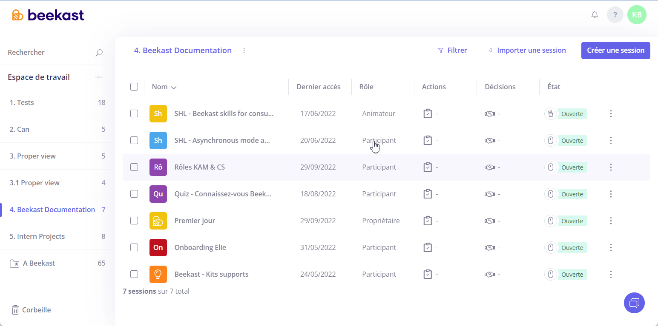Image resolution: width=658 pixels, height=326 pixels.
Task: Click the actions clipboard icon for Premier jour
Action: click(428, 221)
